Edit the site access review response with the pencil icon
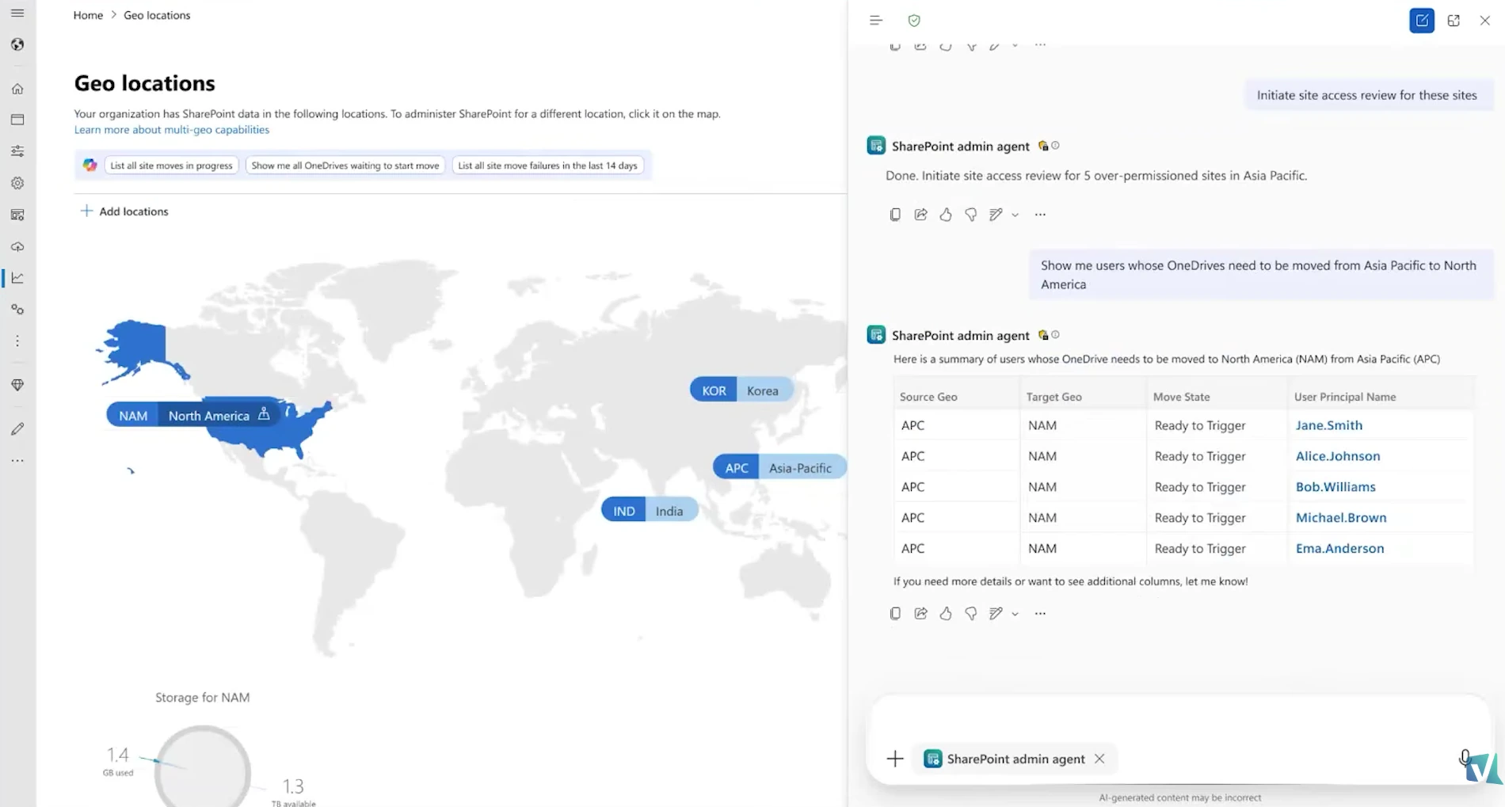 [x=996, y=215]
